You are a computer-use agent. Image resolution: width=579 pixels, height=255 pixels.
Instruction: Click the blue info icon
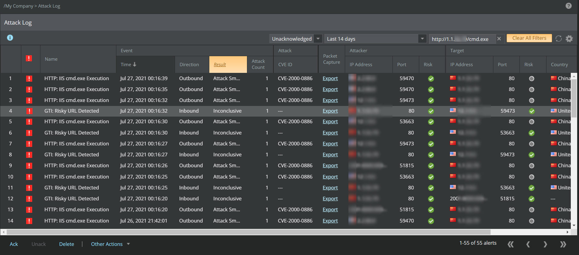click(10, 38)
